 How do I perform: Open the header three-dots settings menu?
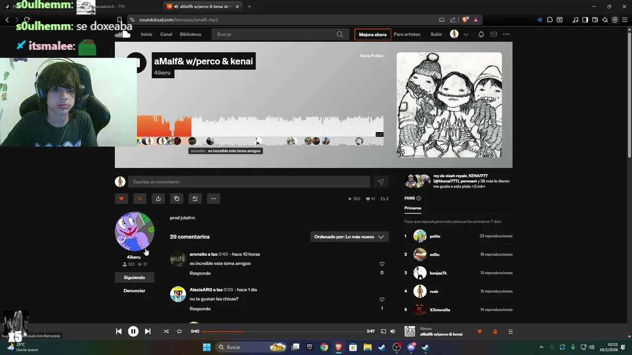coord(506,35)
